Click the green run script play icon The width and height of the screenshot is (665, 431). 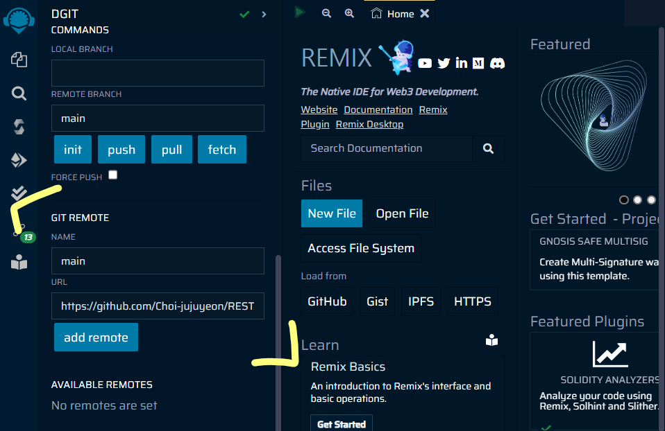[x=300, y=12]
